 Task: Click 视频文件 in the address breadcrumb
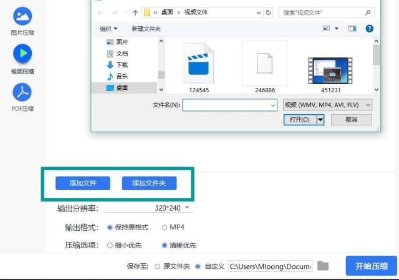click(196, 12)
